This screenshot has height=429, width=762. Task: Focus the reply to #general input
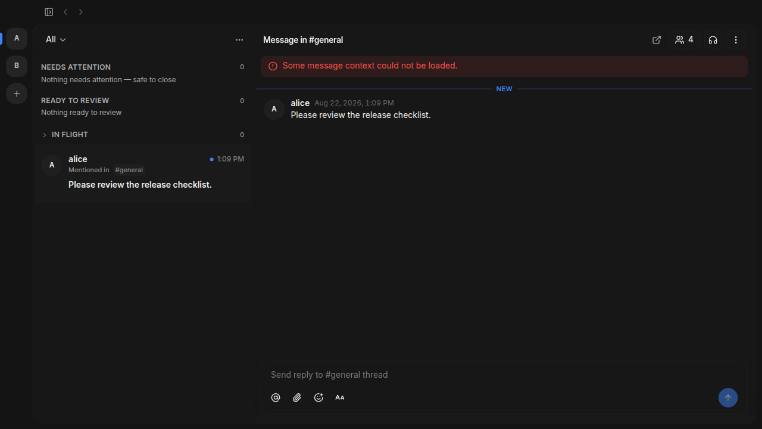[x=504, y=375]
